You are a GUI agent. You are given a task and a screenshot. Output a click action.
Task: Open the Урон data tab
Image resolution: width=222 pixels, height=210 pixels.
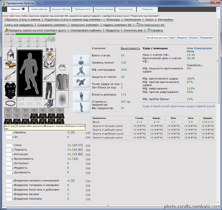point(172,38)
